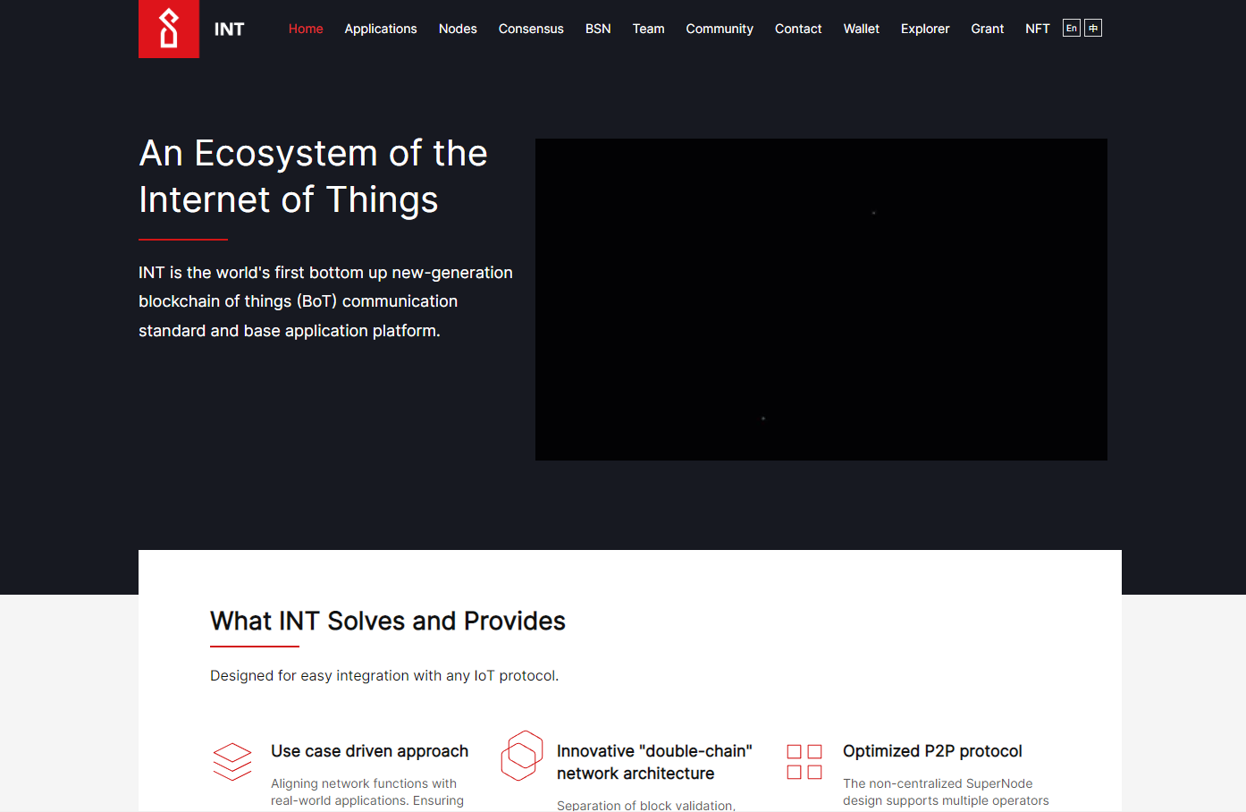Screen dimensions: 1246x812
Task: Open the BSN navigation link
Action: (x=598, y=29)
